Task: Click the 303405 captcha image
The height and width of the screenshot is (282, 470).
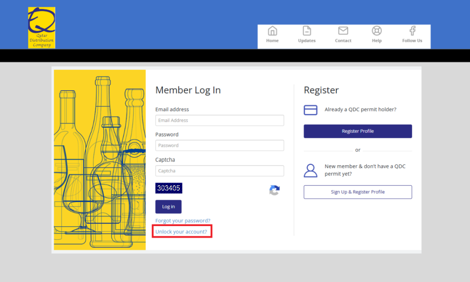Action: [x=169, y=188]
